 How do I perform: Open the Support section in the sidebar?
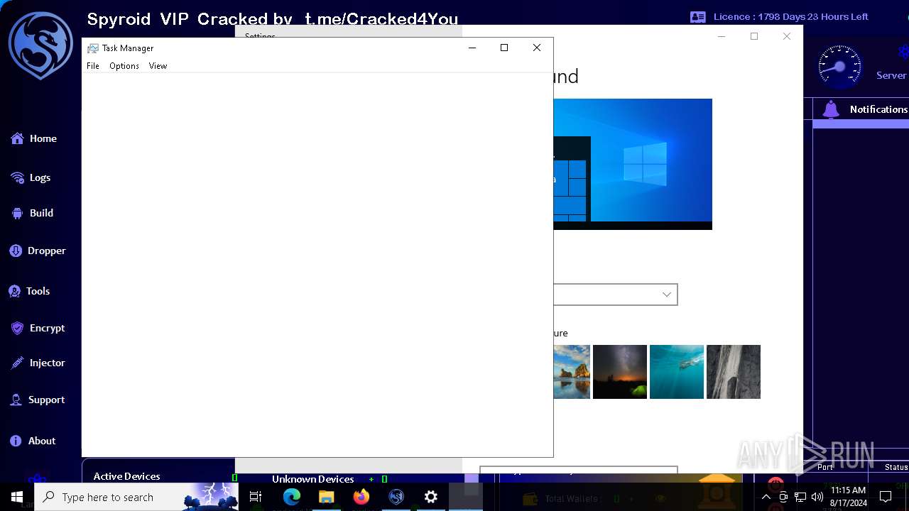(x=37, y=400)
